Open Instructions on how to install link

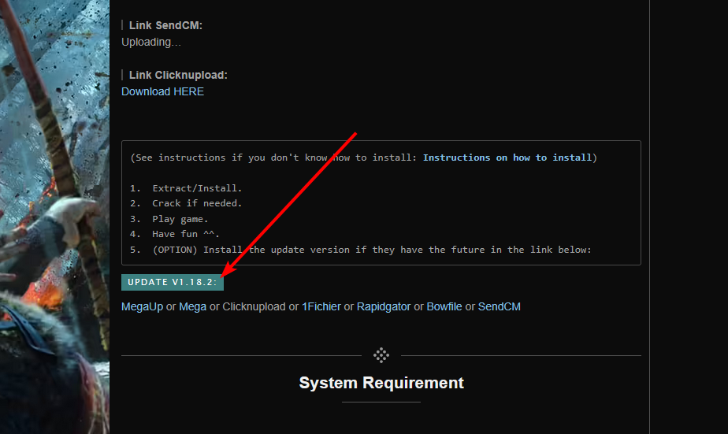click(x=507, y=158)
